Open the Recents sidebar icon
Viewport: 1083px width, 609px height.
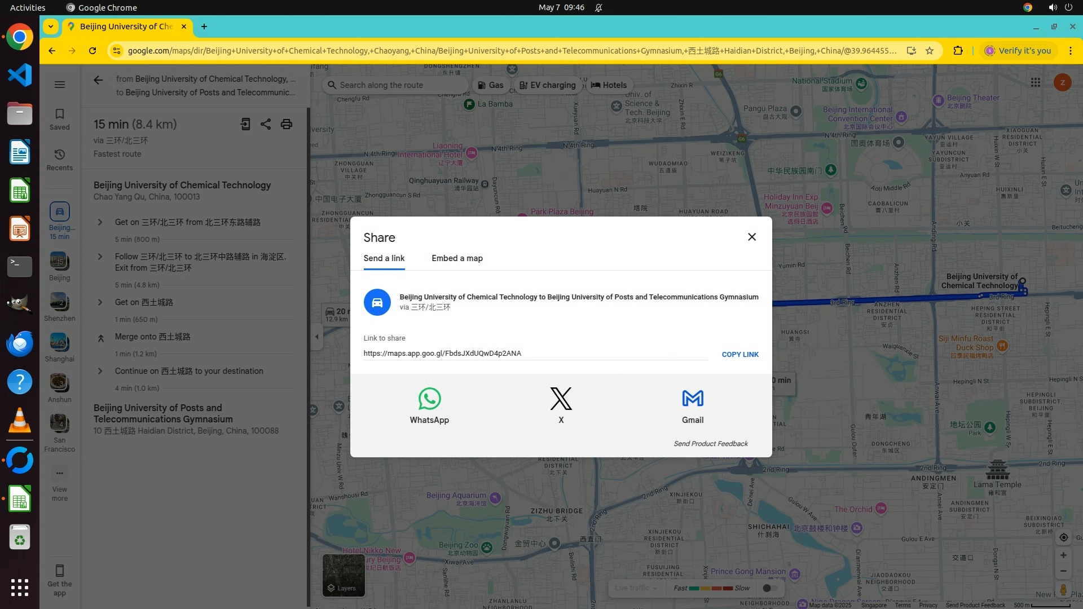click(59, 160)
